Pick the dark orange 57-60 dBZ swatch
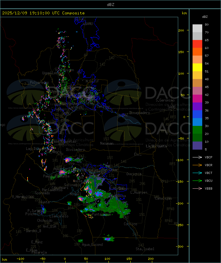The width and height of the screenshot is (221, 263). [197, 52]
